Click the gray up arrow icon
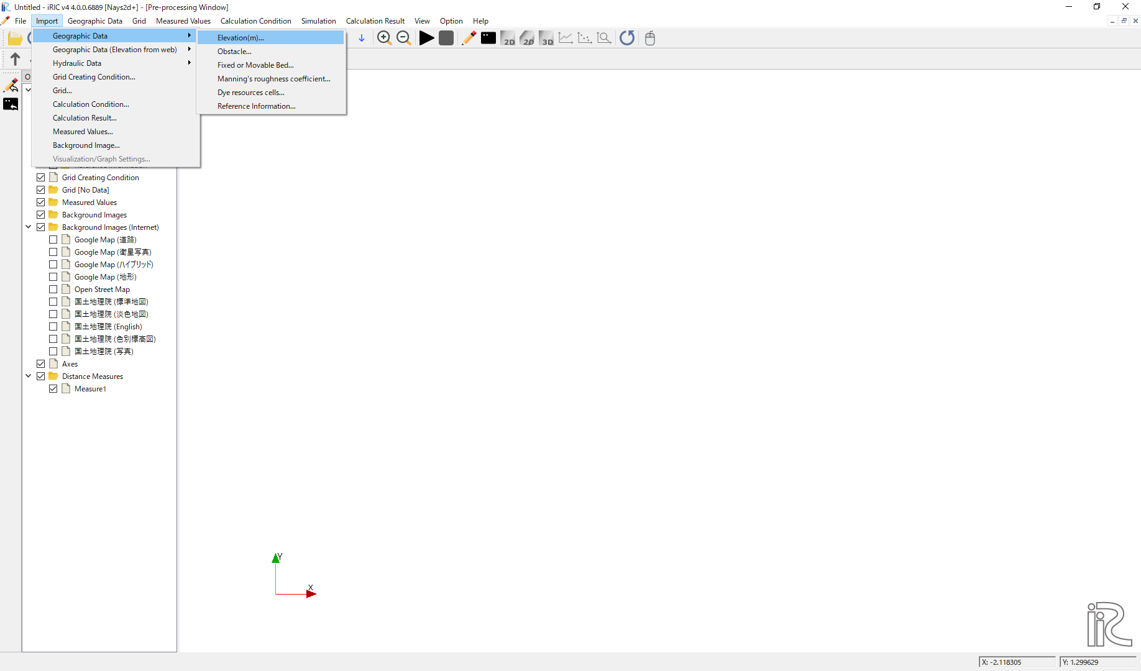1141x671 pixels. click(x=15, y=59)
